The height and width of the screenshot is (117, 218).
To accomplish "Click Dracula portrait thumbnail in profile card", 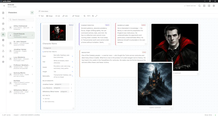I will coord(58,33).
